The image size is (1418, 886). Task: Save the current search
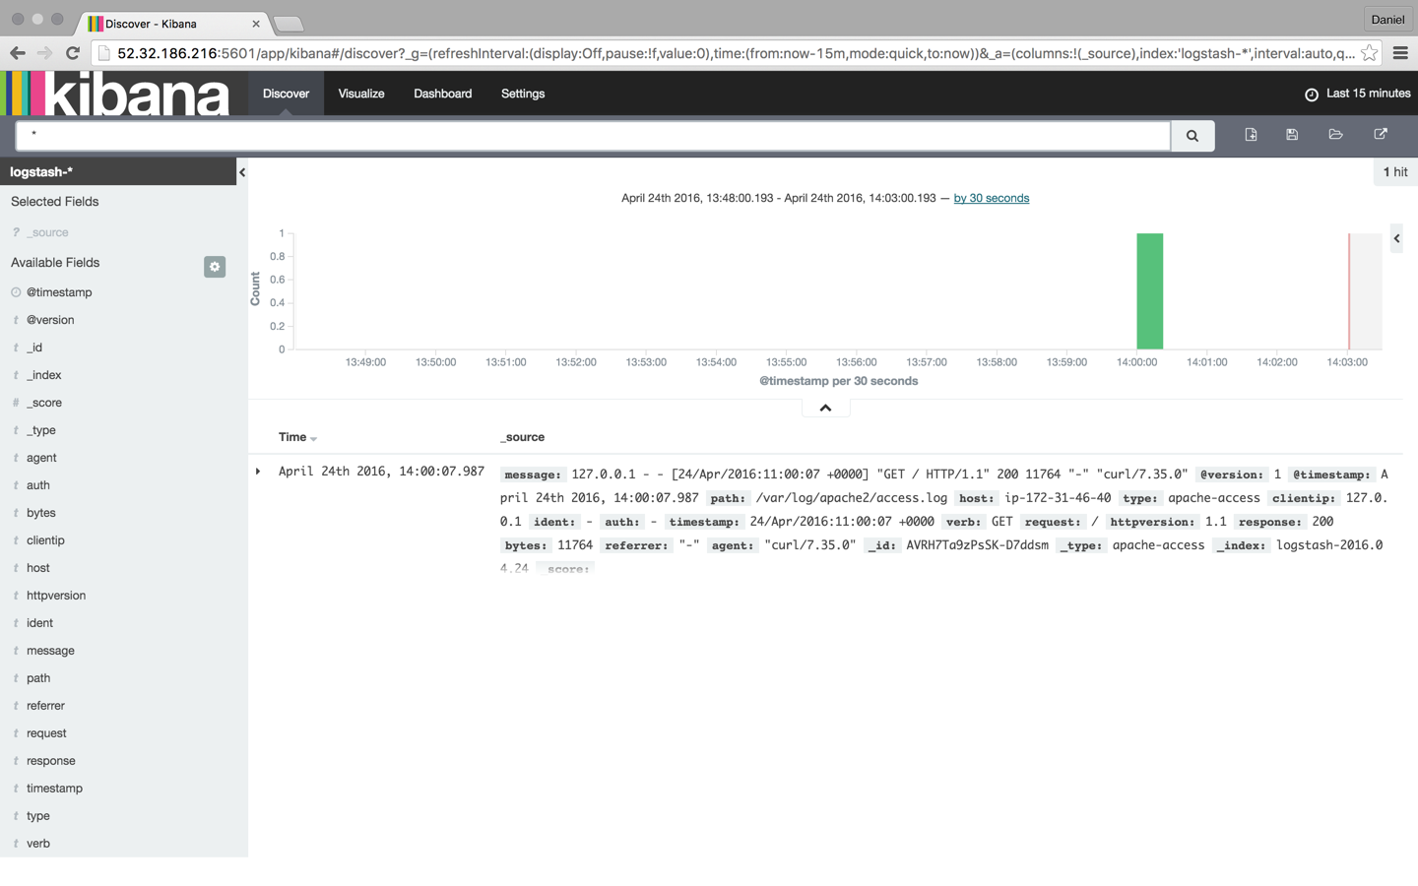pos(1292,134)
